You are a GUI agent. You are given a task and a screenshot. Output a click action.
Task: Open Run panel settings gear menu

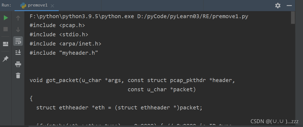tap(278, 5)
